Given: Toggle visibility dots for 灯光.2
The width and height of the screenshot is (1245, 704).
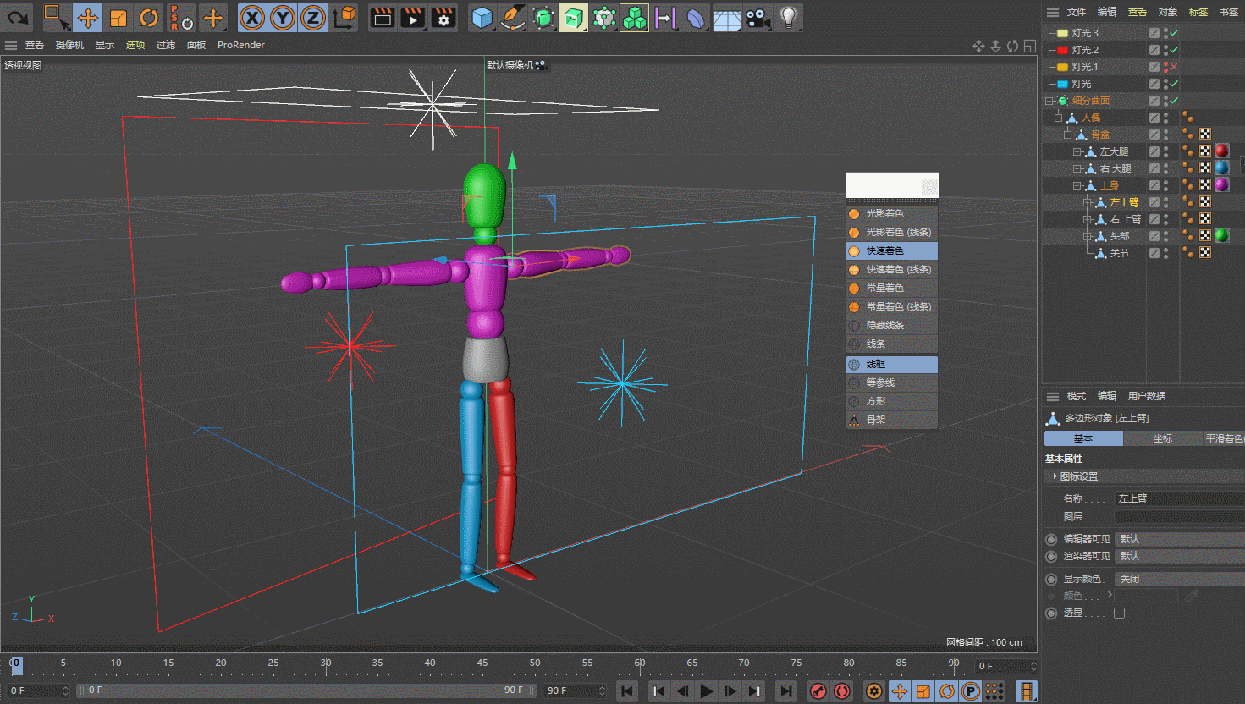Looking at the screenshot, I should point(1165,50).
